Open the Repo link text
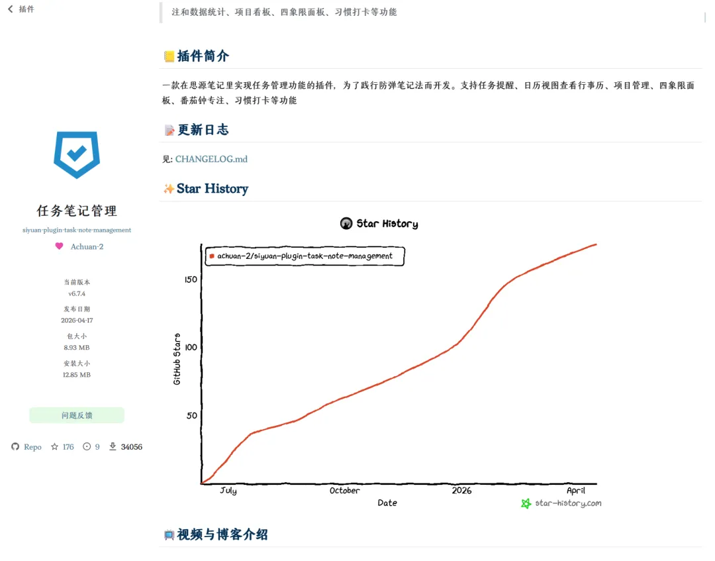This screenshot has height=561, width=715. pos(32,447)
